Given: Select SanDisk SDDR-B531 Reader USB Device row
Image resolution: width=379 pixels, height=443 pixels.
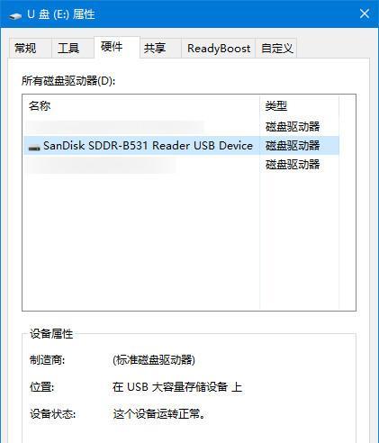Looking at the screenshot, I should point(181,146).
